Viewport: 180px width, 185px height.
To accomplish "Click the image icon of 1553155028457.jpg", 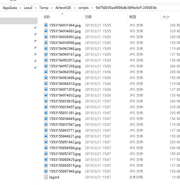I will (x=46, y=107).
